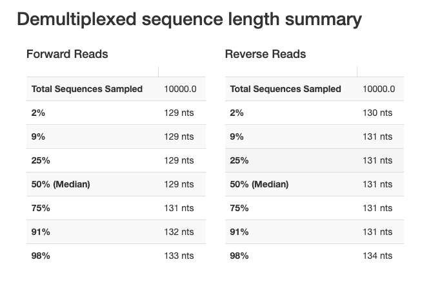Viewport: 431px width, 291px height.
Task: Select 50% (Median) label in Reverse Reads
Action: [x=259, y=184]
